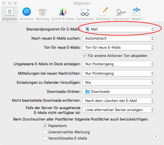Open Downloads-Ordner popup menu
The image size is (164, 145).
[x=119, y=91]
